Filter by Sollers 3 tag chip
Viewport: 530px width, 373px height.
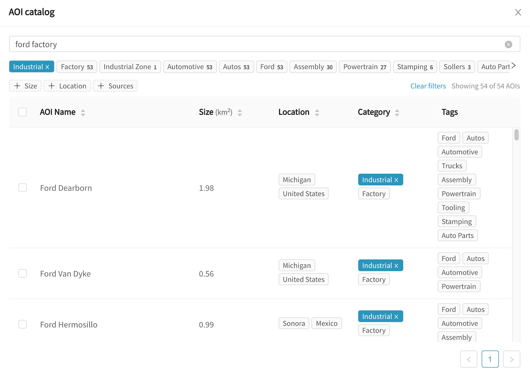(457, 67)
